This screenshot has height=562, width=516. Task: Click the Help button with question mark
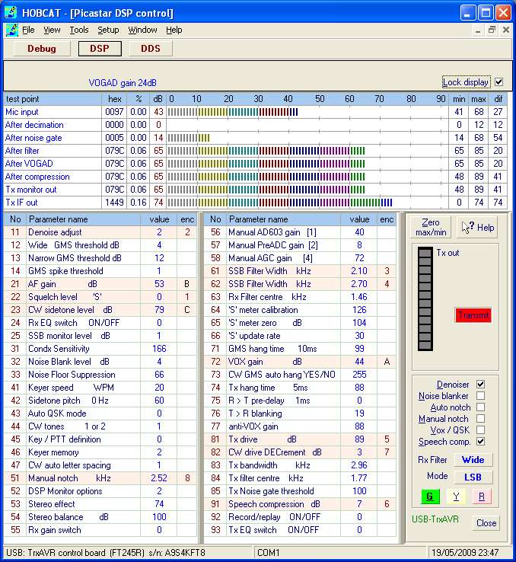point(478,227)
